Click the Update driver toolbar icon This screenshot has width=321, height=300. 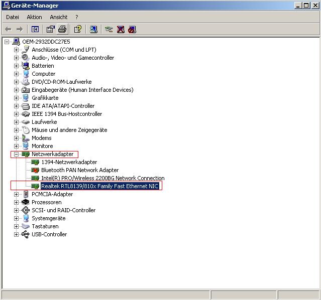click(109, 30)
